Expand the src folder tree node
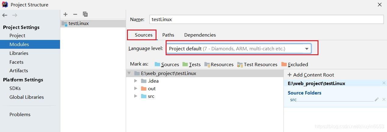 (x=136, y=96)
